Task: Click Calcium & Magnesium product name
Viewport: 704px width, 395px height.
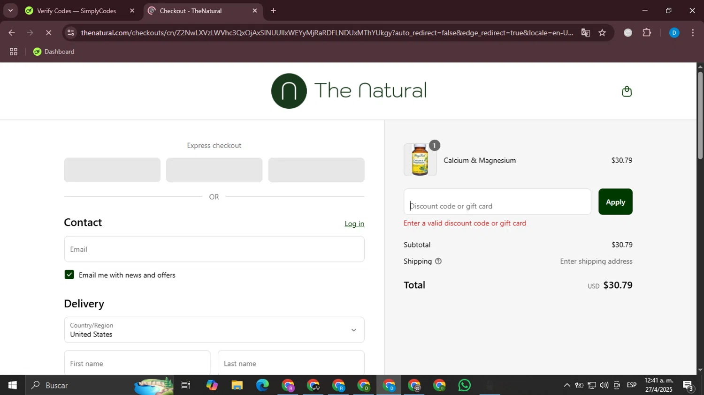Action: click(480, 160)
